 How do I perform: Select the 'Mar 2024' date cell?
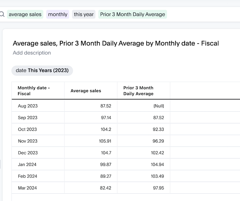coord(27,188)
